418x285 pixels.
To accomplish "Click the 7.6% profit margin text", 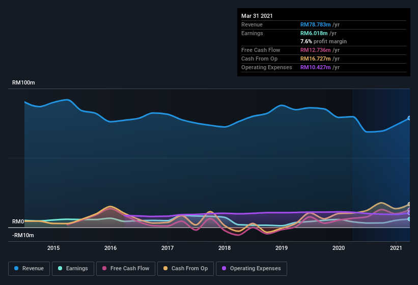I will click(x=324, y=41).
